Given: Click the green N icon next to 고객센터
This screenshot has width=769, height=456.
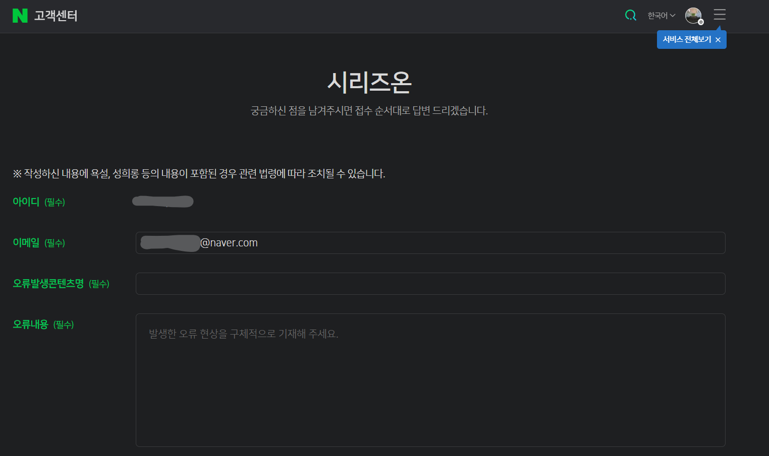Looking at the screenshot, I should pos(20,15).
